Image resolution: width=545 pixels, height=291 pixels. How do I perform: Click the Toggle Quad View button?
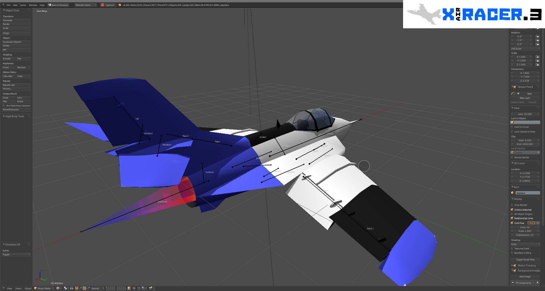click(525, 260)
